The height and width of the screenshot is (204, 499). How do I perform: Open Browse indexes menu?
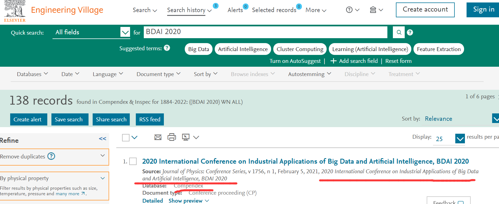pyautogui.click(x=253, y=74)
